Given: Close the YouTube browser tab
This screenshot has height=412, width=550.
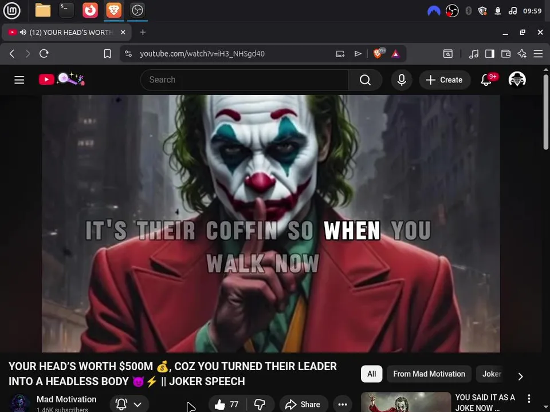Looking at the screenshot, I should tap(123, 32).
